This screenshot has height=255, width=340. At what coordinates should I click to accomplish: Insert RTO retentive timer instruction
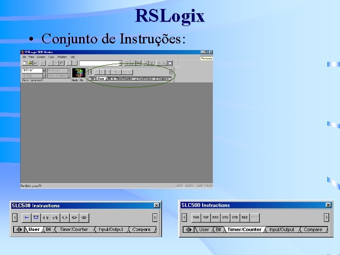click(215, 218)
